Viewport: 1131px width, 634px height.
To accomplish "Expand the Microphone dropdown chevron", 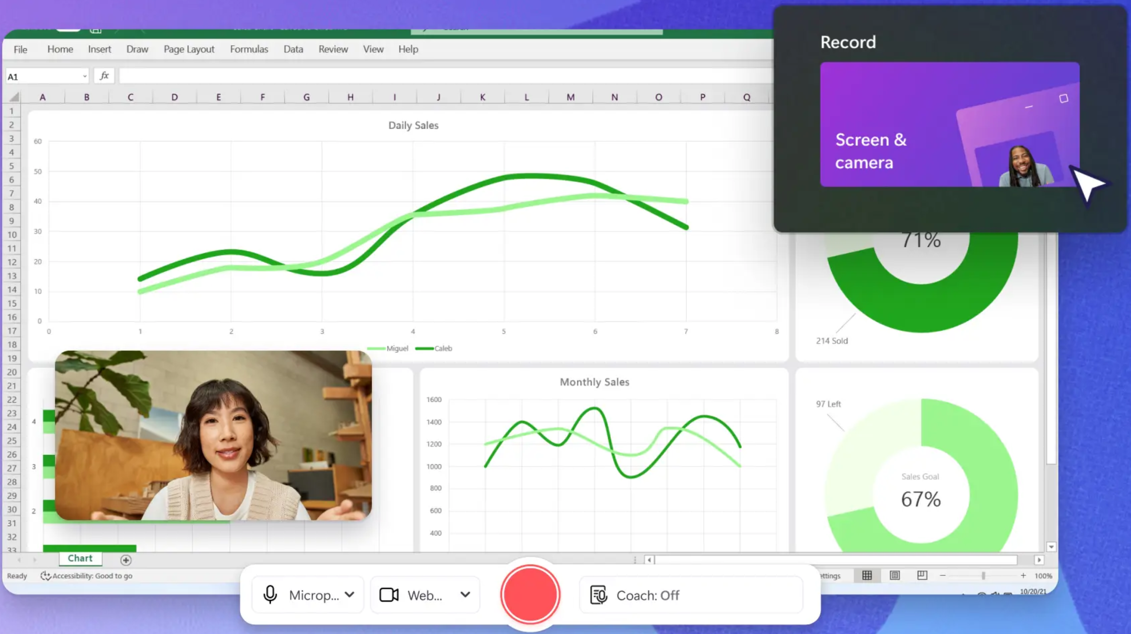I will 350,595.
